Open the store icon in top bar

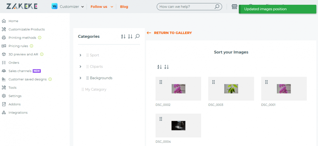234,7
